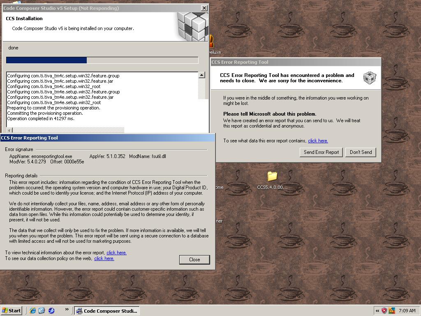Click the second Quick Launch icon
Image resolution: width=421 pixels, height=316 pixels.
42,311
